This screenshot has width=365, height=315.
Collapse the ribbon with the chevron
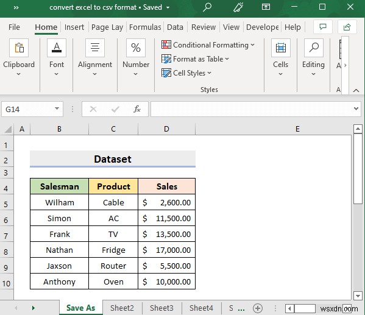[x=356, y=91]
